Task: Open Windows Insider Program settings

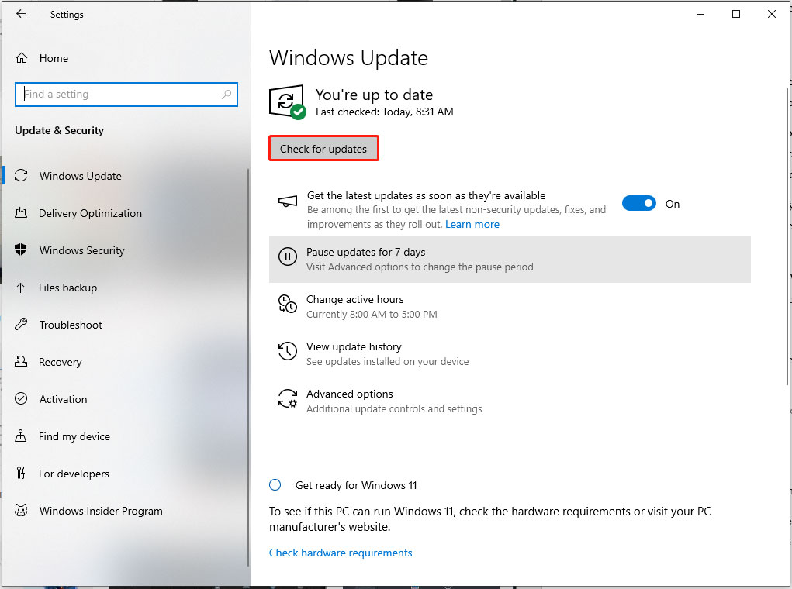Action: coord(125,511)
